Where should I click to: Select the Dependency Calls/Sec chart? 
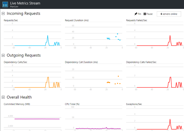click(32, 77)
